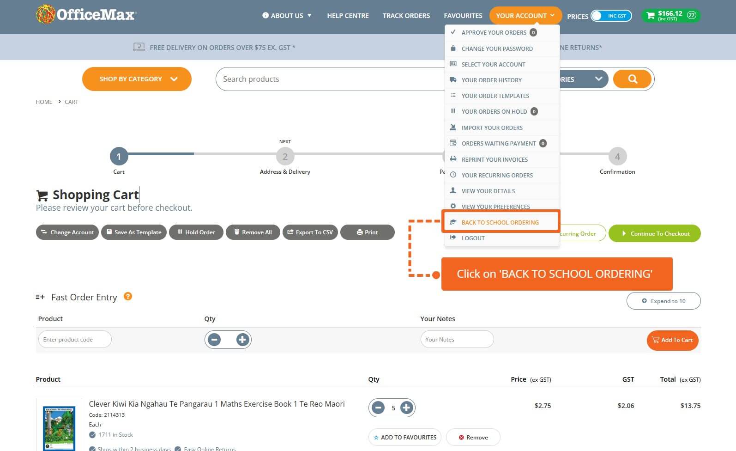Screen dimensions: 736x451
Task: Click the Print cart button
Action: [367, 232]
